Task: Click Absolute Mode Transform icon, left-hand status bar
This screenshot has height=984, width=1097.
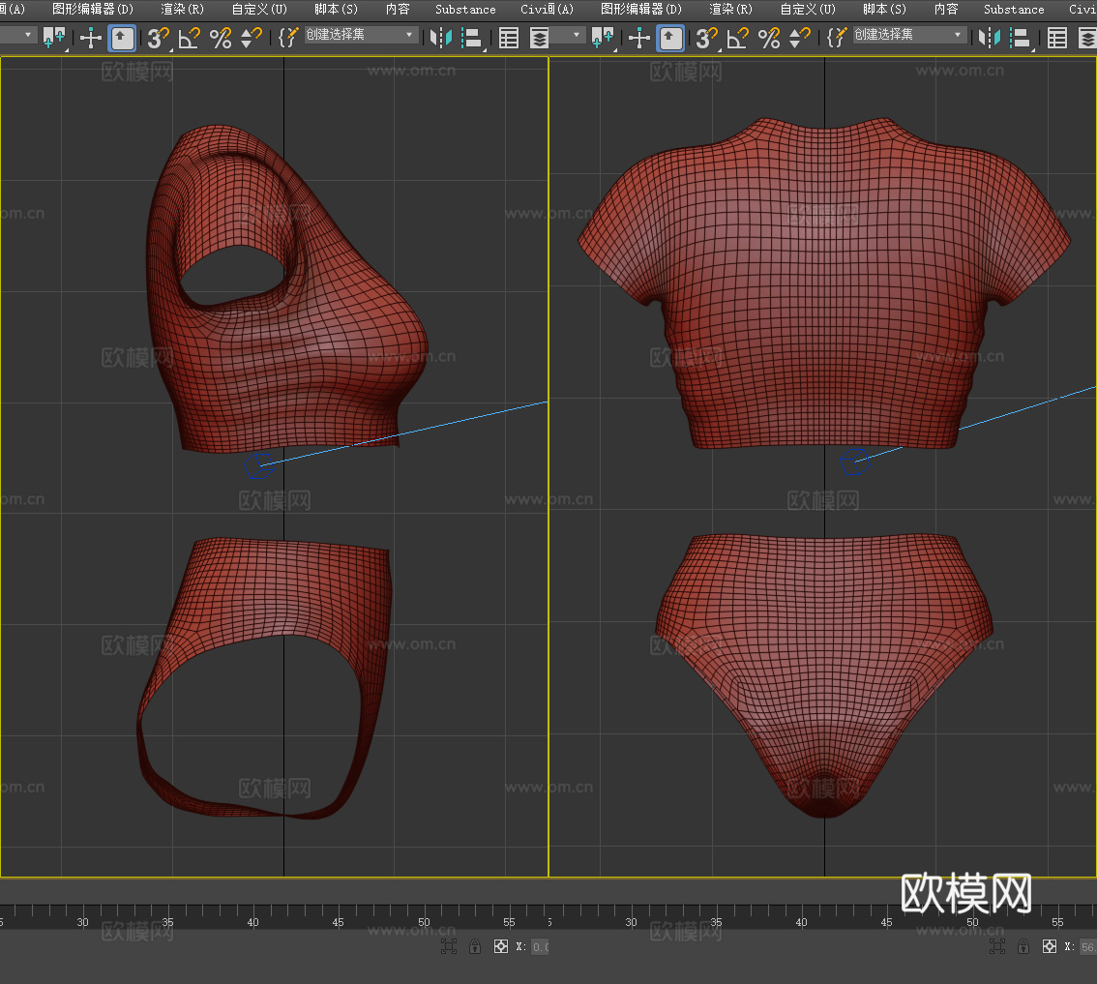Action: point(501,947)
